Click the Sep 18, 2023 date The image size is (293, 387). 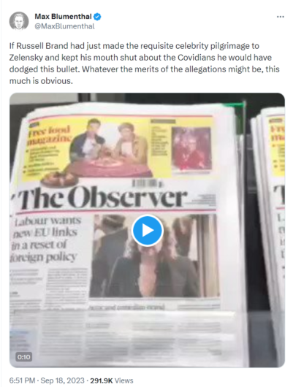(x=63, y=380)
